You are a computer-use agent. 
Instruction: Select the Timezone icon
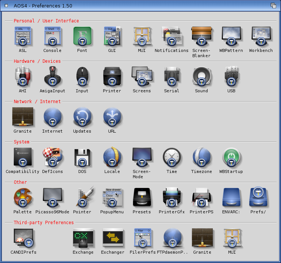click(201, 157)
